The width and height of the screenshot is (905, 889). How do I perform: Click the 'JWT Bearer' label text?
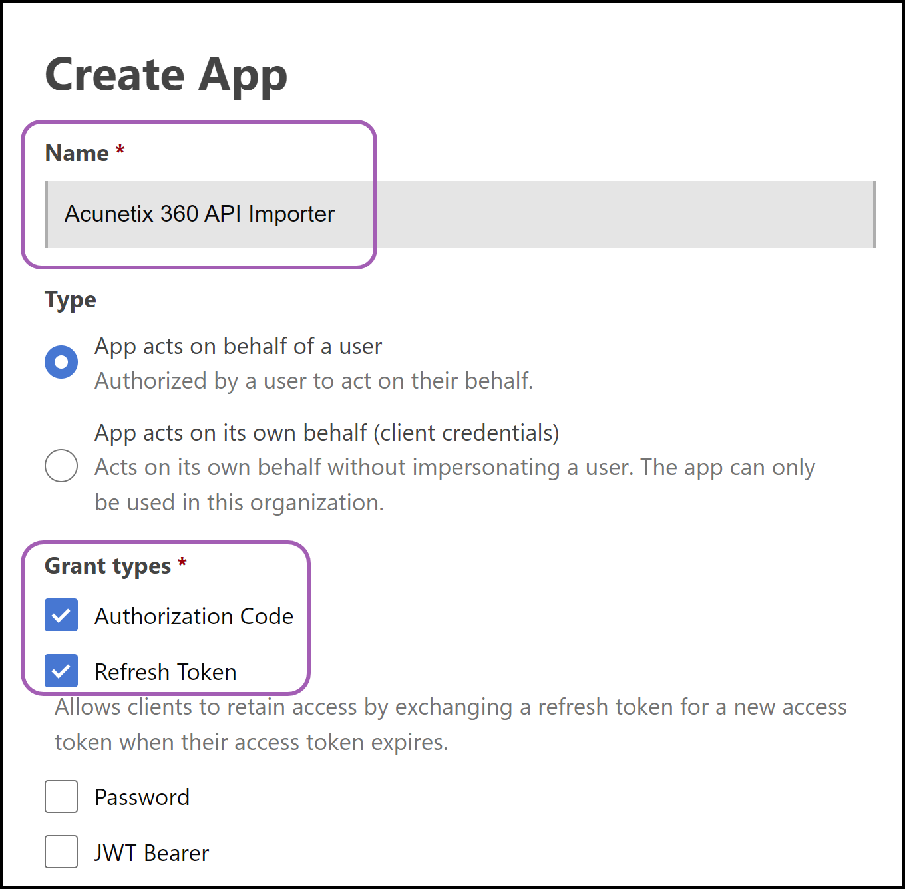click(152, 853)
